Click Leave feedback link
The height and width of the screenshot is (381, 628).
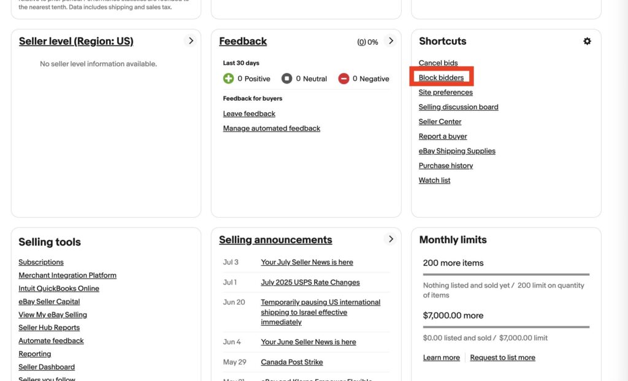[249, 114]
